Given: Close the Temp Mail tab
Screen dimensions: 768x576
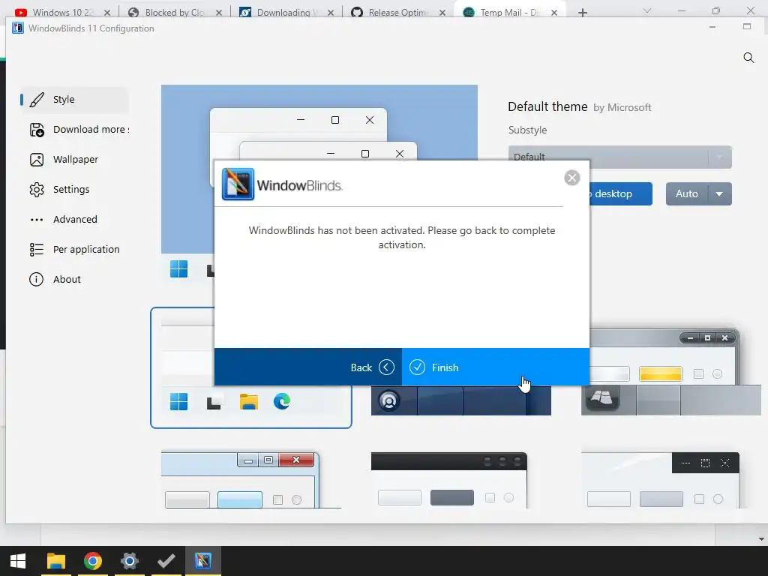Looking at the screenshot, I should (554, 13).
